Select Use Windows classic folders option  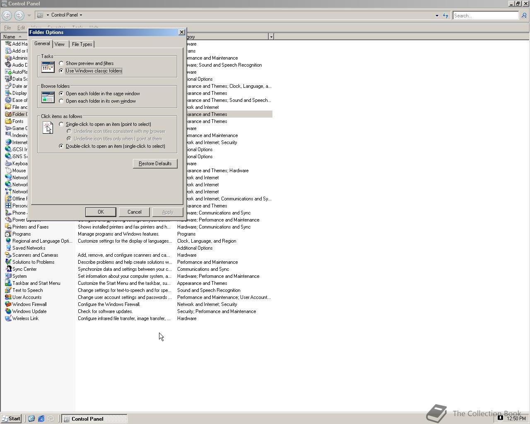(x=61, y=71)
